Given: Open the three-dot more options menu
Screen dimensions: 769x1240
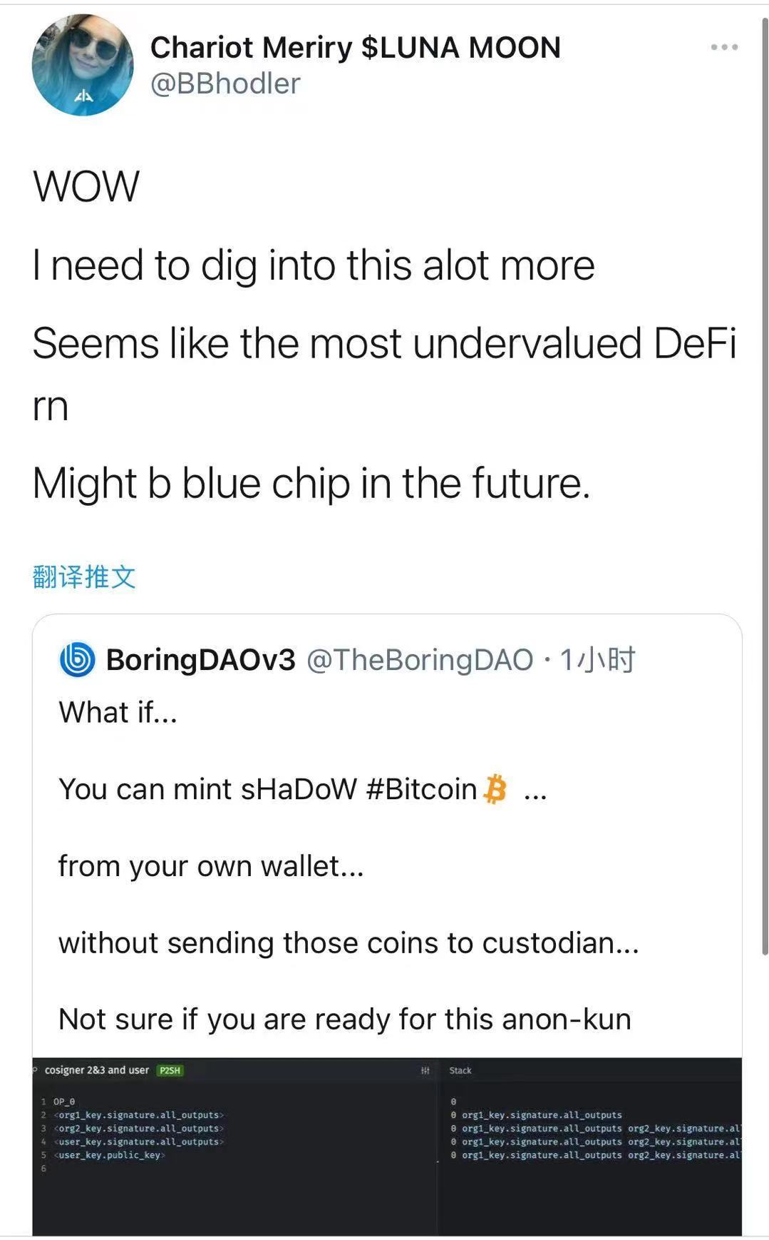Looking at the screenshot, I should [724, 47].
